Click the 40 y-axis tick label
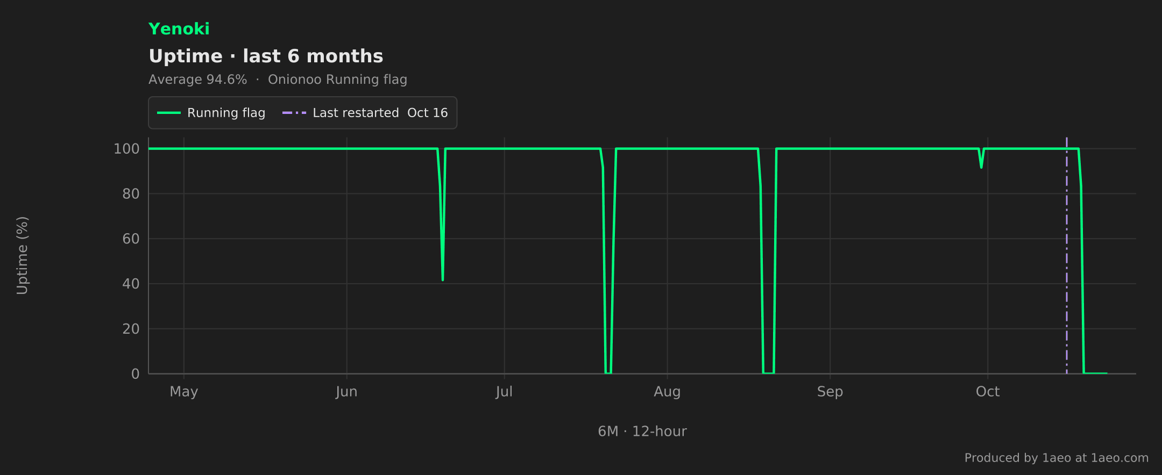Image resolution: width=1162 pixels, height=475 pixels. tap(131, 284)
